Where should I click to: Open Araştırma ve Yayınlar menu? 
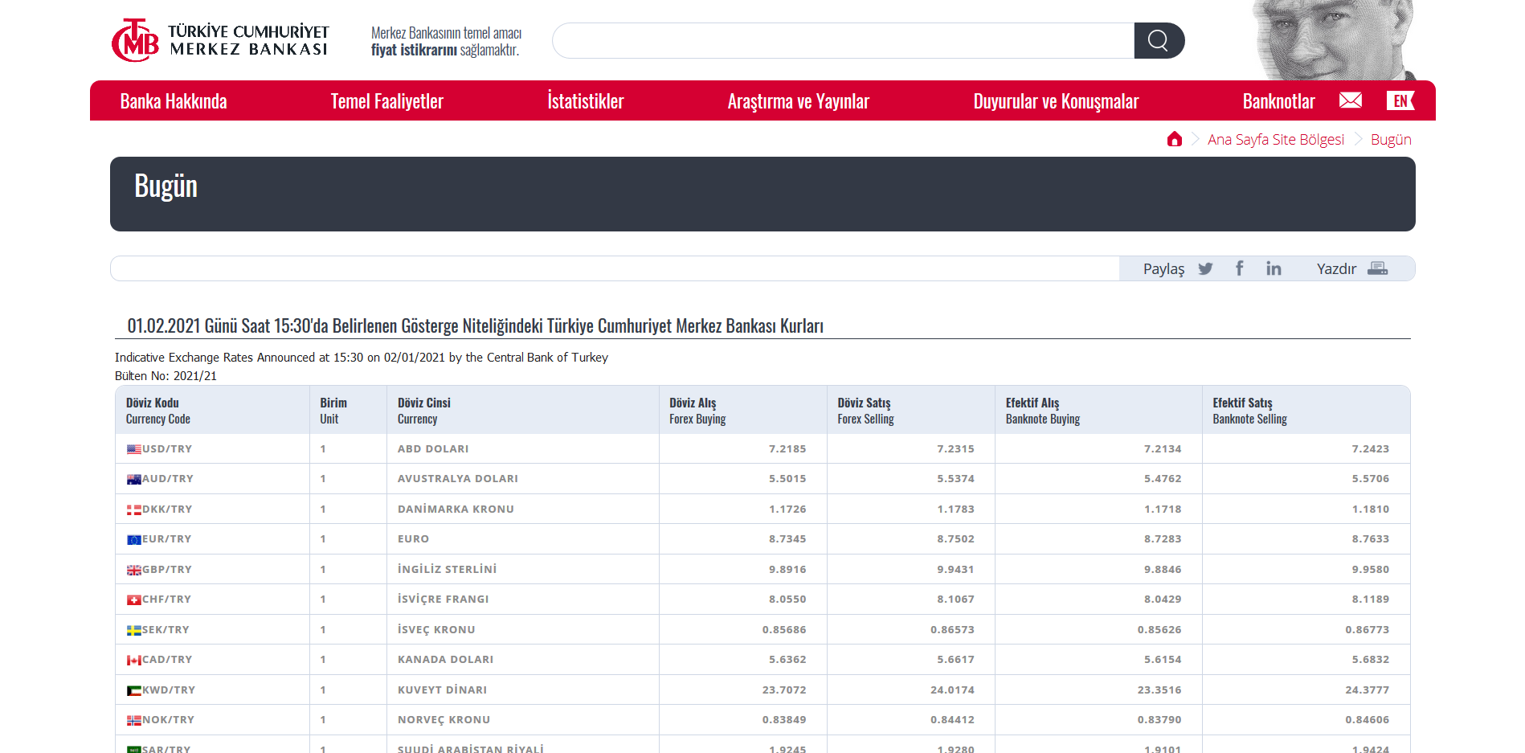tap(798, 101)
